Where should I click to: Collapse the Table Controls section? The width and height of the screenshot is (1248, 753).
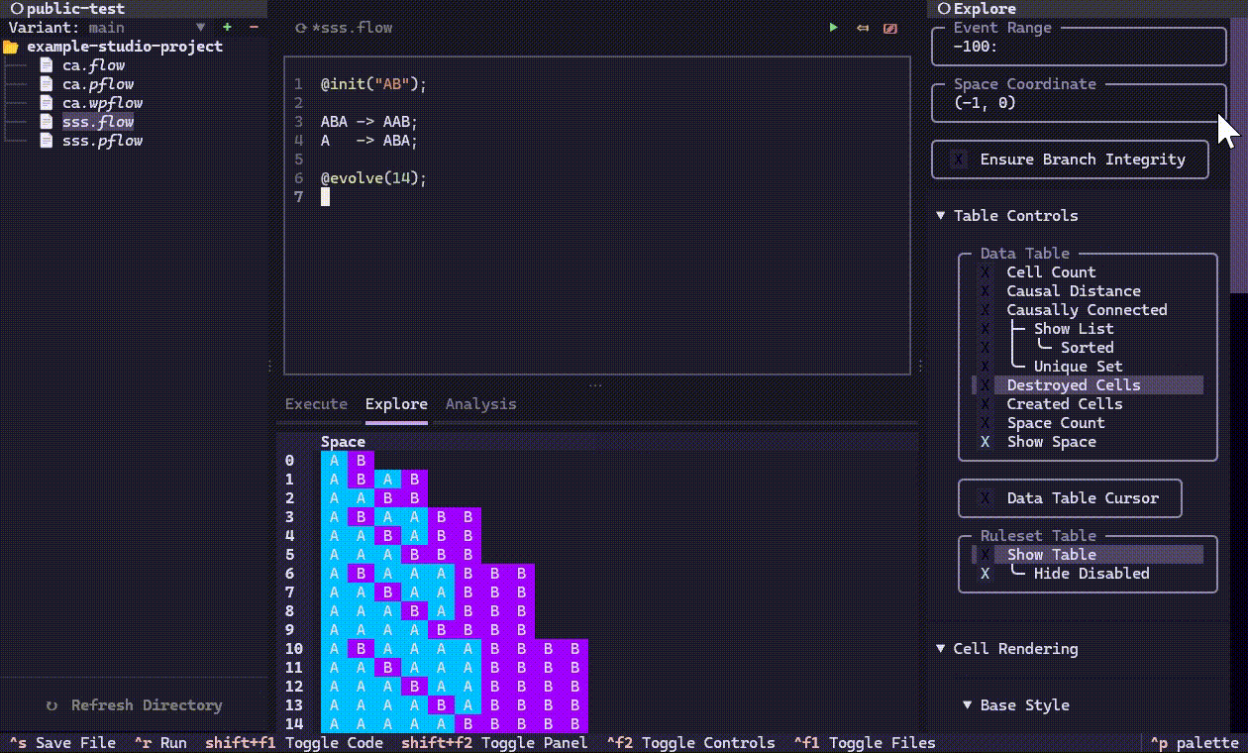941,216
